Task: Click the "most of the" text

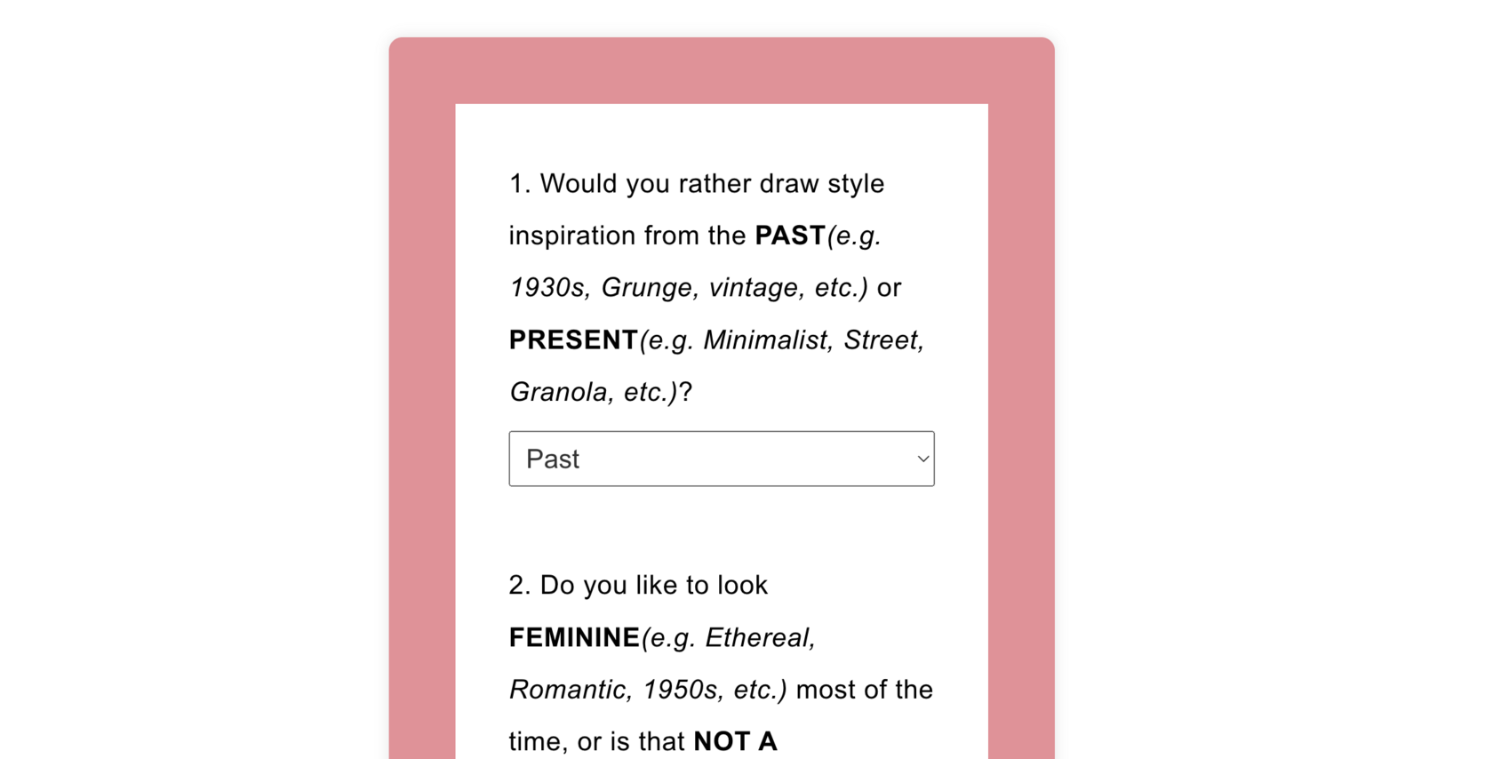Action: (x=864, y=690)
